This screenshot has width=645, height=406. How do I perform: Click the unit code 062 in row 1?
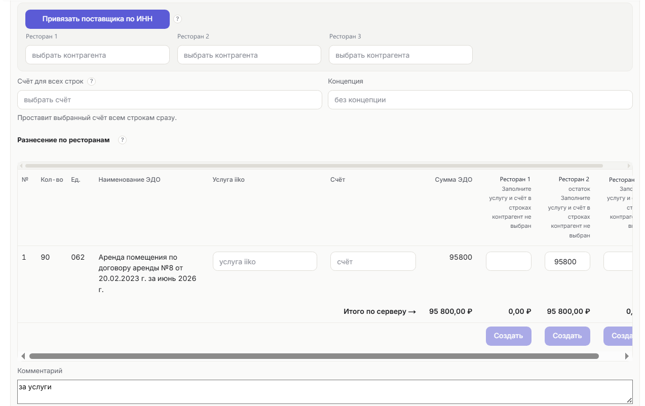(x=78, y=257)
